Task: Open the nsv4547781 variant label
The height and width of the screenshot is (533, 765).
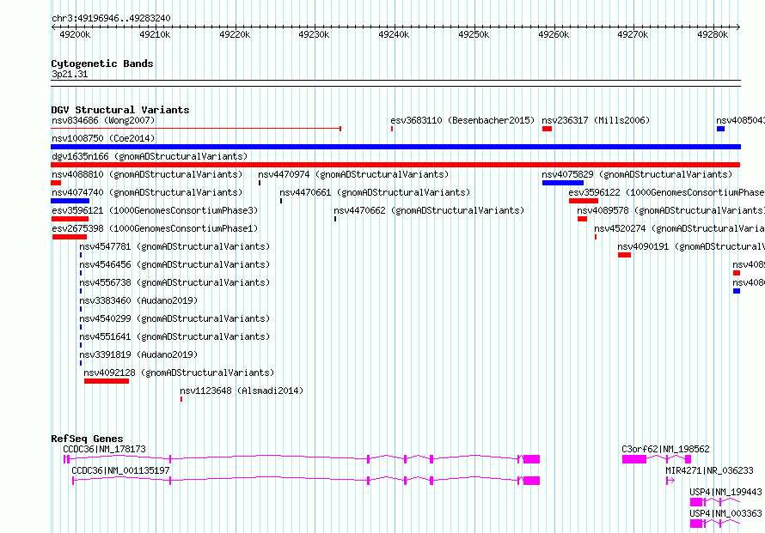Action: point(174,246)
